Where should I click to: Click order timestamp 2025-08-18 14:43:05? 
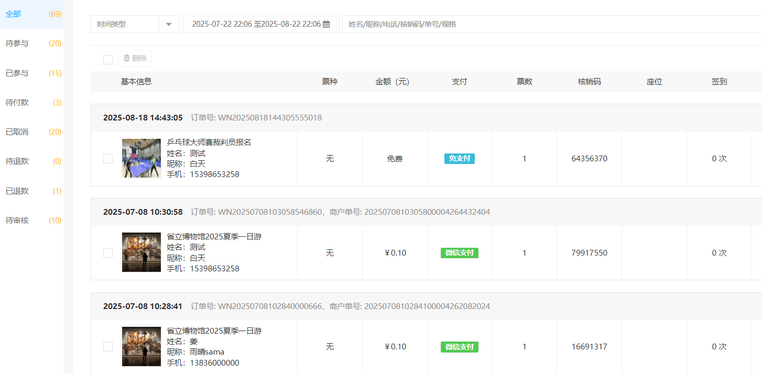click(x=143, y=118)
